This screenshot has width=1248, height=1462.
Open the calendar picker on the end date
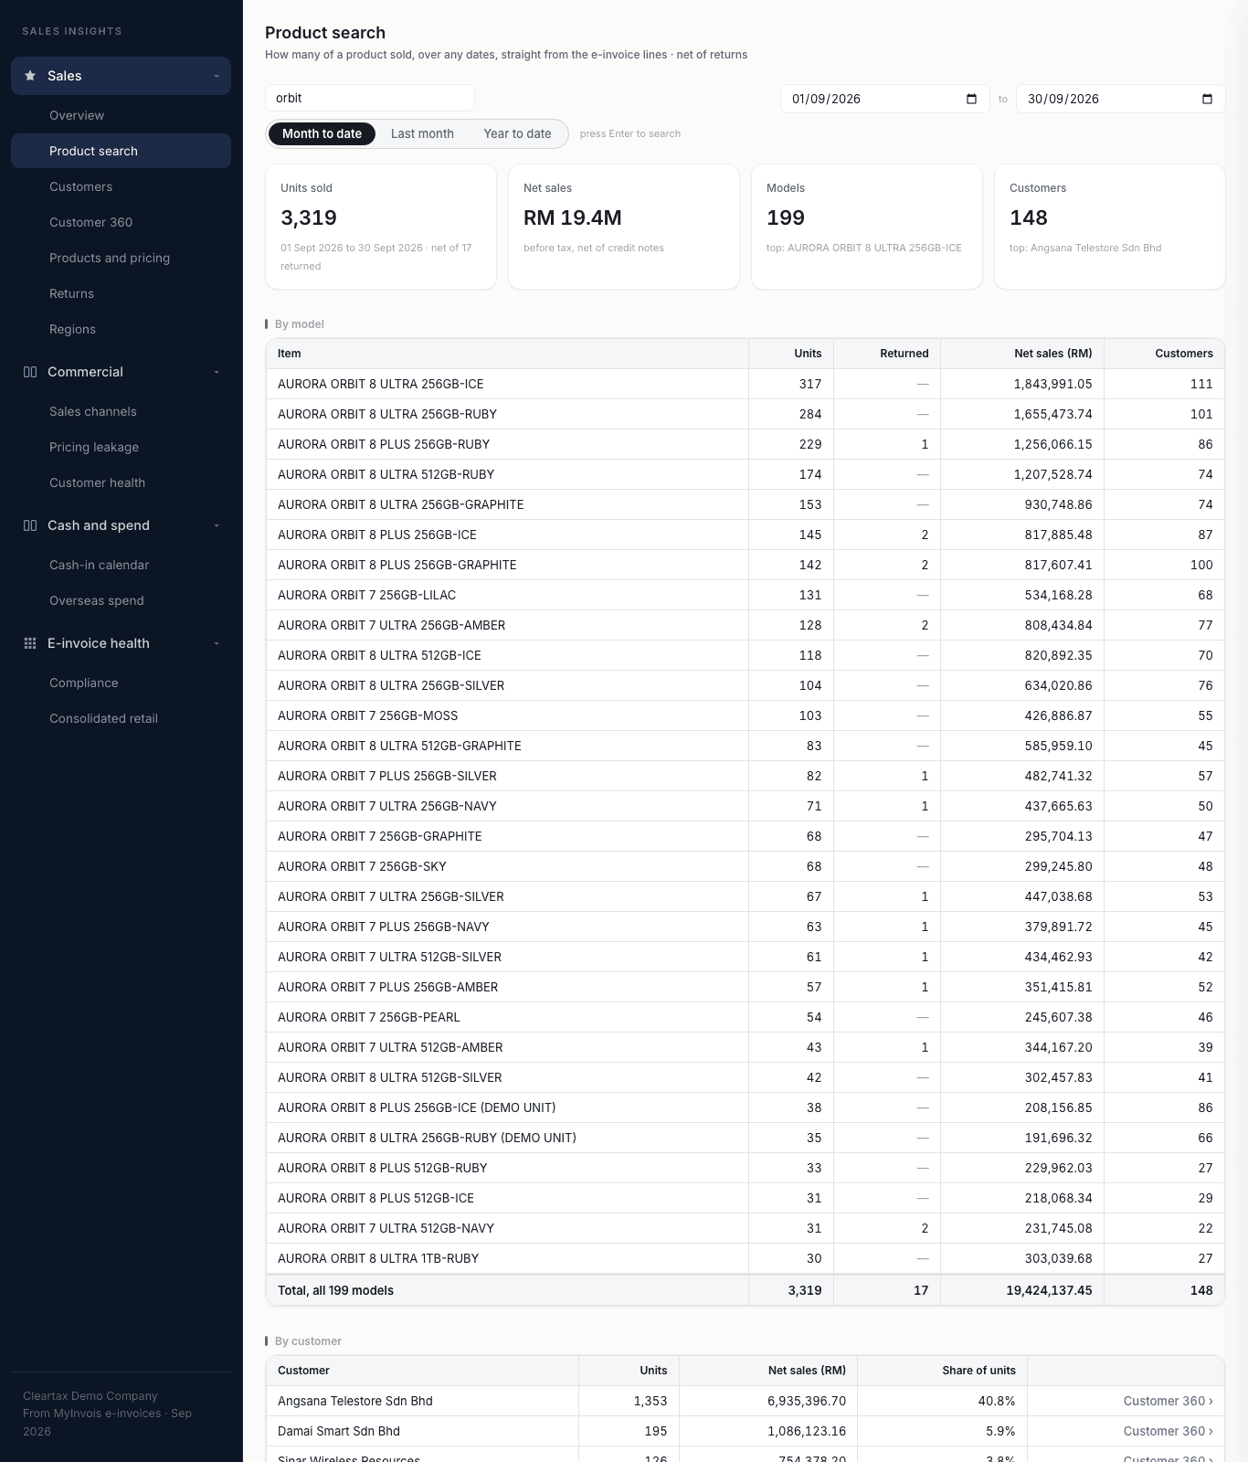tap(1207, 99)
